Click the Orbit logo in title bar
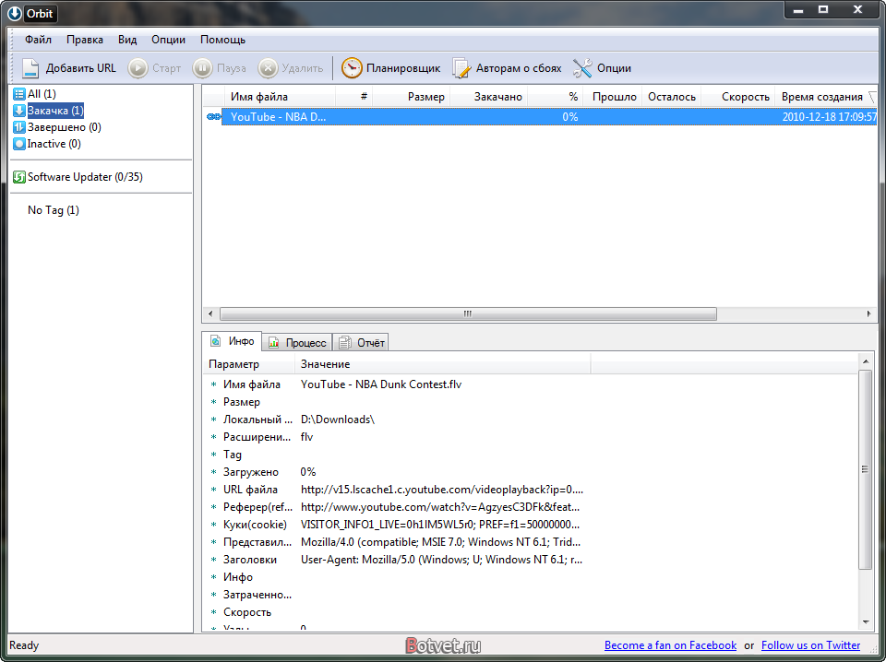This screenshot has width=886, height=662. [x=15, y=14]
